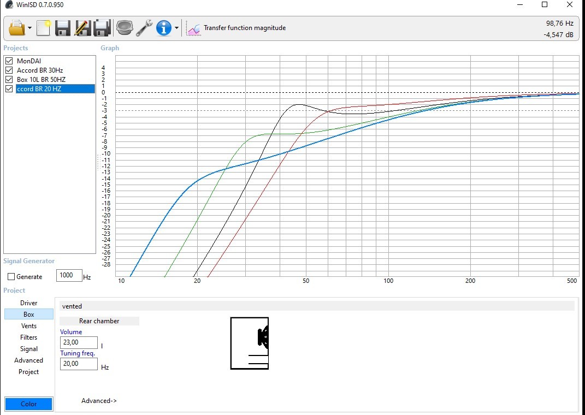
Task: Switch to the Vents tab
Action: [x=29, y=326]
